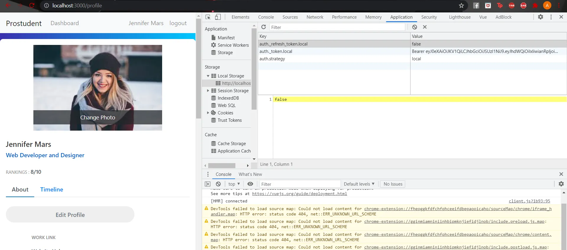Open the Sources tab

(290, 17)
